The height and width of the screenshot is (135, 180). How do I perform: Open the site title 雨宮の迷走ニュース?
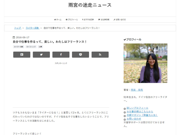[90, 5]
